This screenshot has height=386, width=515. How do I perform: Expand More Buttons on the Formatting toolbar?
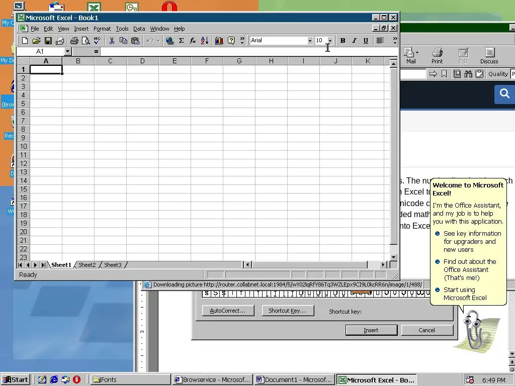point(395,41)
